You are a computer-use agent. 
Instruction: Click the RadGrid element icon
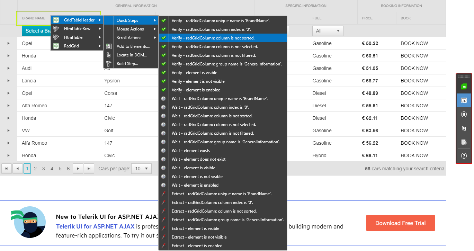pos(56,46)
